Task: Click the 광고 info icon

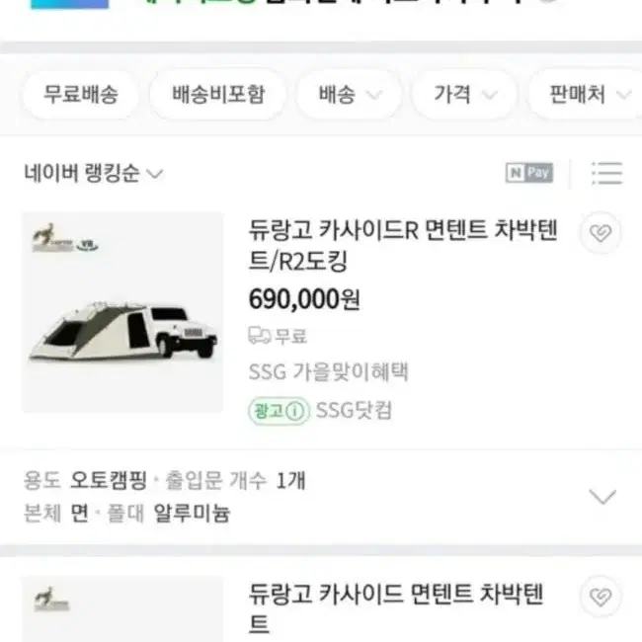Action: 294,411
